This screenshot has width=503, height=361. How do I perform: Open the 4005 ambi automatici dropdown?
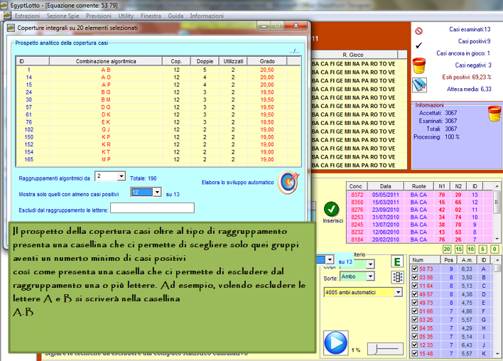point(398,292)
